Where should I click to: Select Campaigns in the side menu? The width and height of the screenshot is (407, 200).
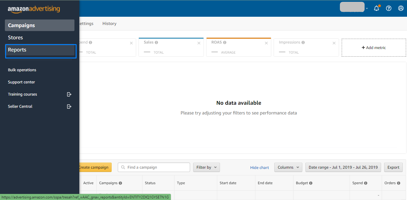(x=40, y=25)
